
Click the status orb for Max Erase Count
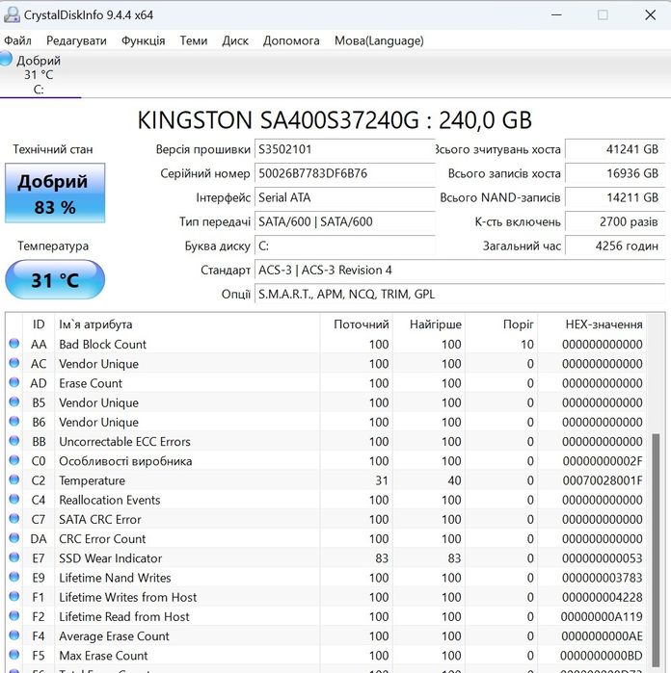pyautogui.click(x=14, y=655)
